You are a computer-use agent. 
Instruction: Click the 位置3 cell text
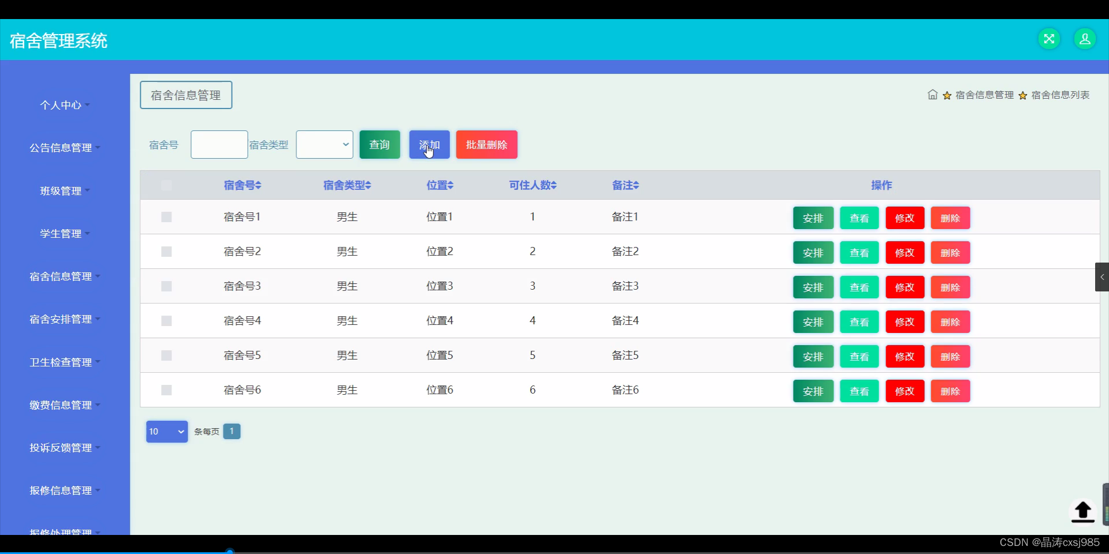(x=440, y=286)
